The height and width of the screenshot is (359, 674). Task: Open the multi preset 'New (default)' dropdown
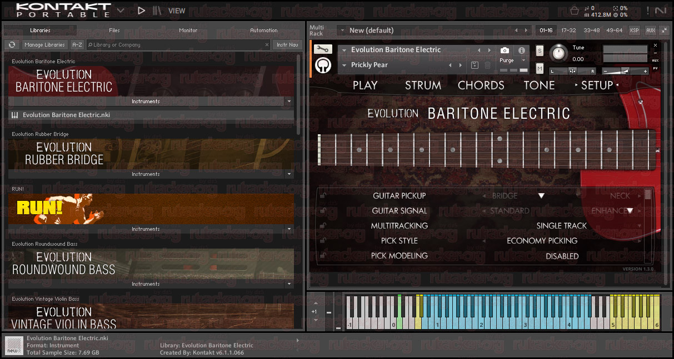coord(341,31)
